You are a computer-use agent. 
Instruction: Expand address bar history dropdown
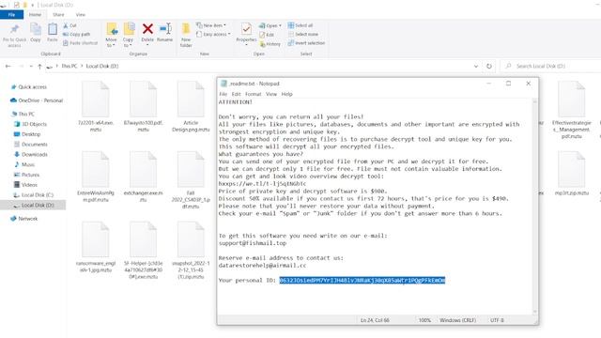[476, 67]
